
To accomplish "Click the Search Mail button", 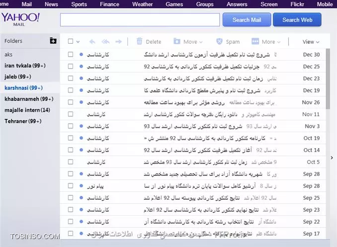I will point(247,20).
